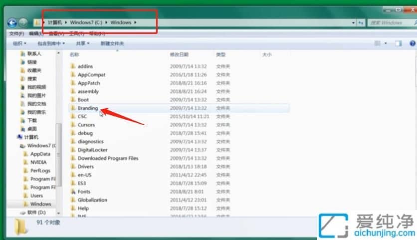Open address bar history dropdown arrow

pyautogui.click(x=353, y=23)
